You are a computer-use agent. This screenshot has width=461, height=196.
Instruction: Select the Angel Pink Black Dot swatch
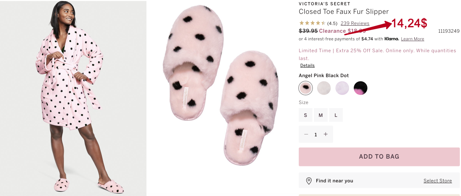click(x=306, y=88)
